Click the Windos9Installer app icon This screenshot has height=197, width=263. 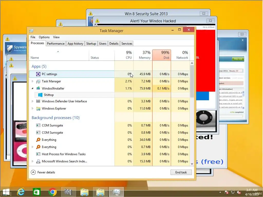click(38, 88)
